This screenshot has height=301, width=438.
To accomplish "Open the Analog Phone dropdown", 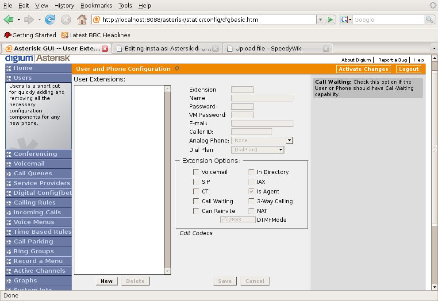I will (x=289, y=141).
